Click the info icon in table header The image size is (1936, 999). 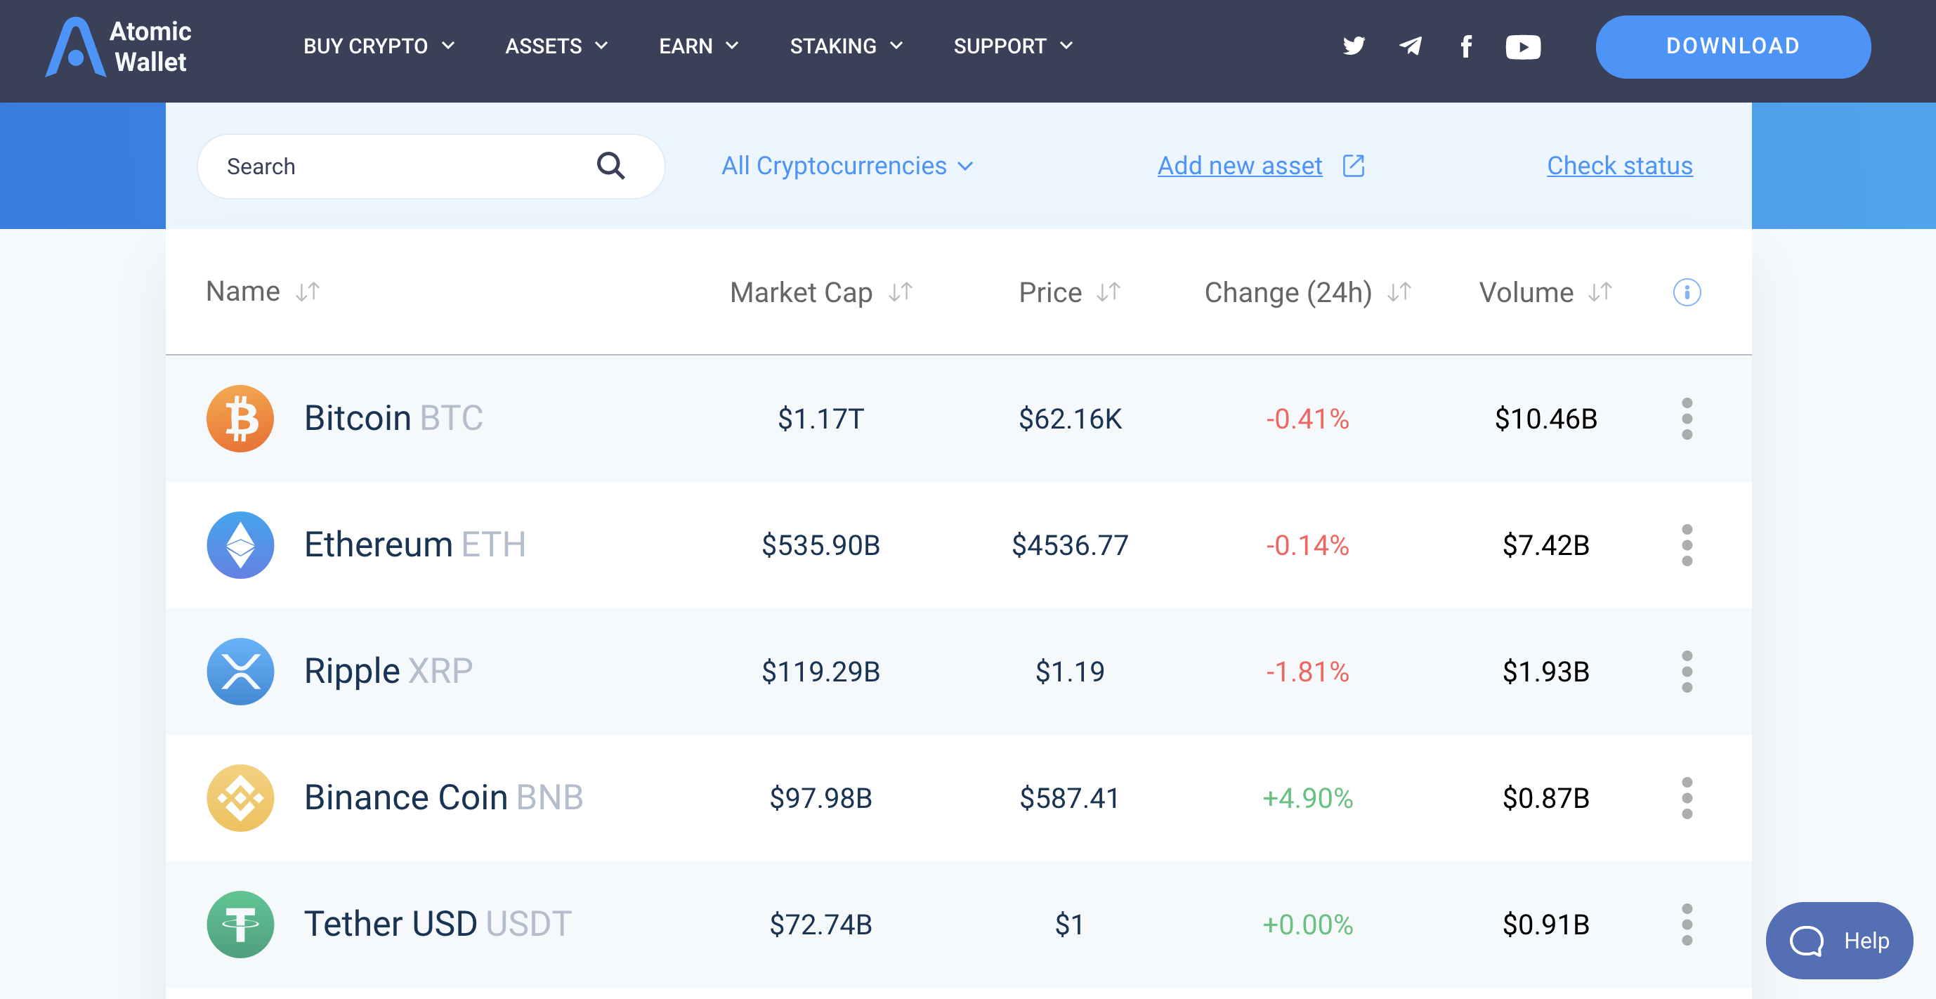pos(1687,292)
